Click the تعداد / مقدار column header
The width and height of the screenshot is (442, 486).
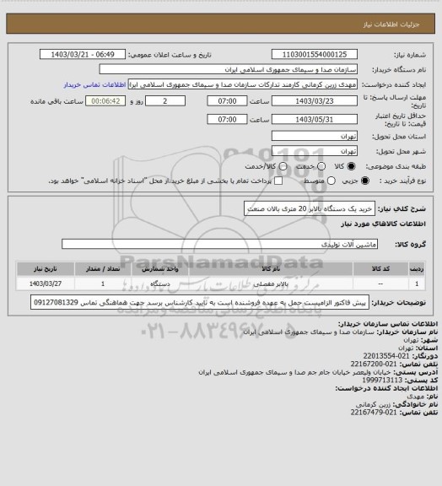pyautogui.click(x=103, y=268)
